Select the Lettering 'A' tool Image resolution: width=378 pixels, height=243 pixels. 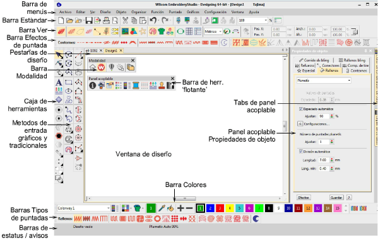[x=59, y=82]
